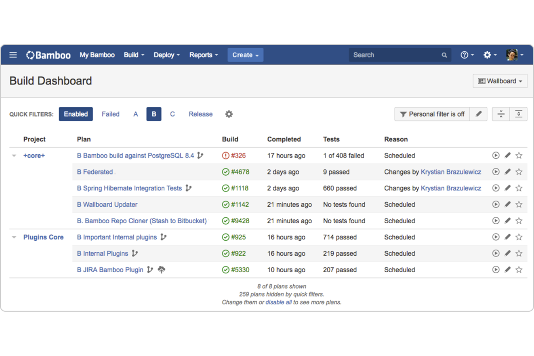
Task: Open the user avatar menu
Action: [515, 55]
